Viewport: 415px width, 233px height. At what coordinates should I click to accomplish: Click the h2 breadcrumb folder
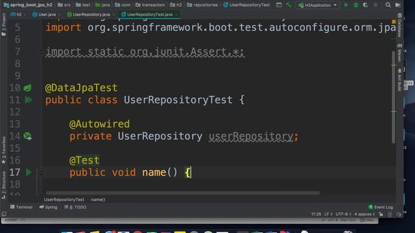click(x=176, y=5)
